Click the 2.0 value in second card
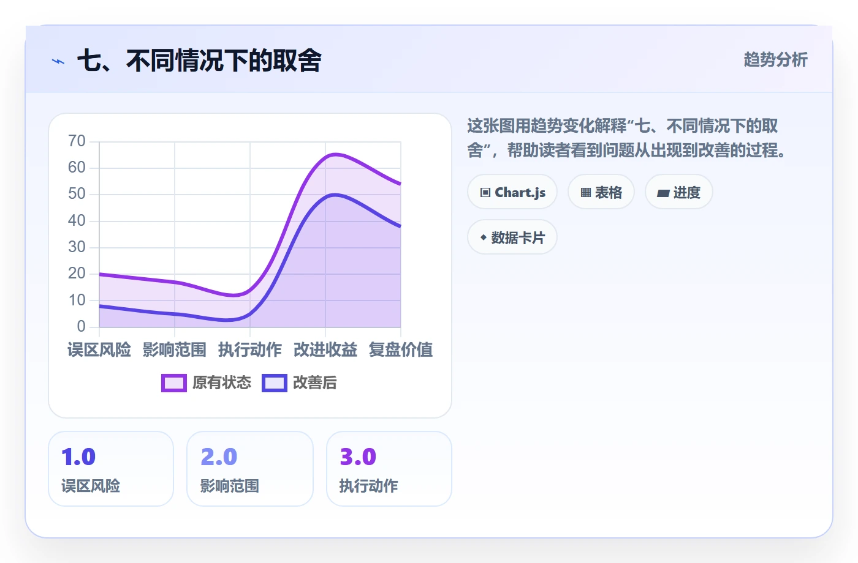 point(219,457)
